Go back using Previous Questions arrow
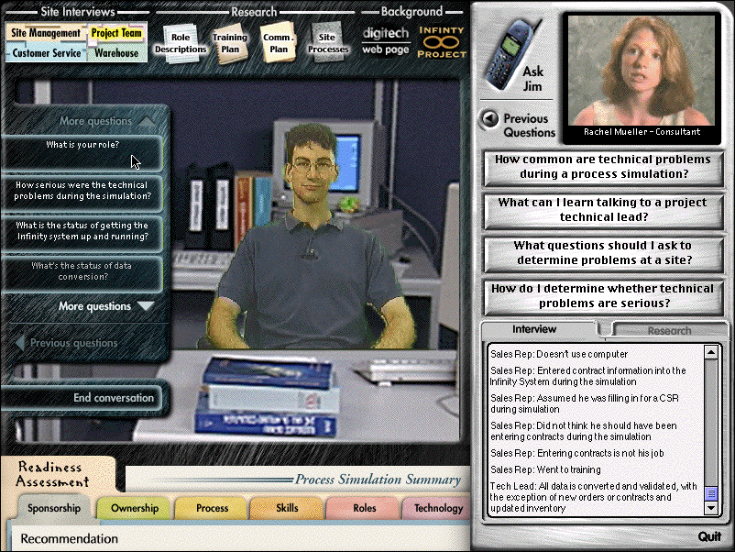735x552 pixels. [x=490, y=118]
